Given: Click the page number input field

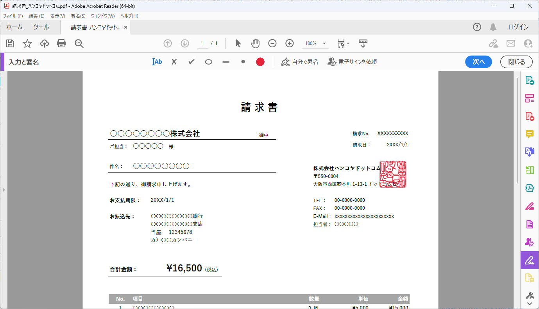Looking at the screenshot, I should coord(202,43).
